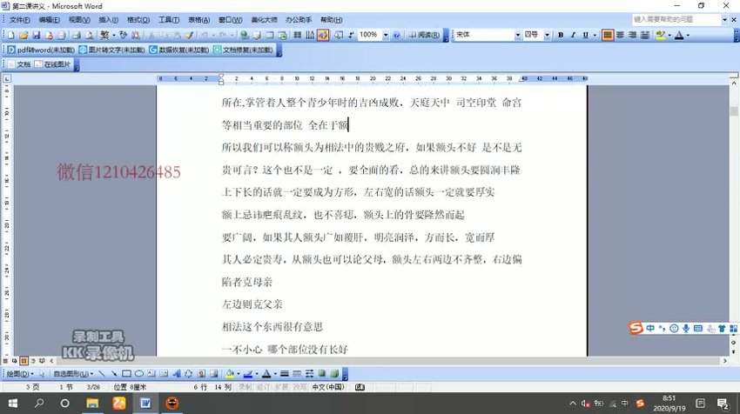Toggle Italic formatting
The width and height of the screenshot is (740, 414).
point(573,35)
